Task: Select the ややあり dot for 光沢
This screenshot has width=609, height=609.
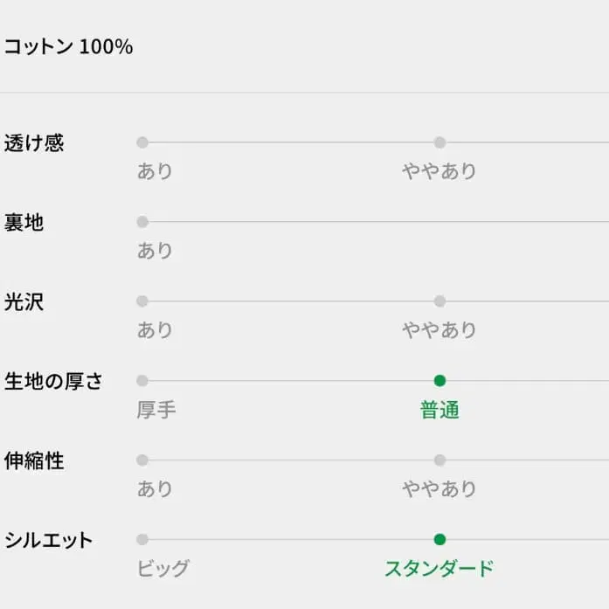Action: point(439,301)
